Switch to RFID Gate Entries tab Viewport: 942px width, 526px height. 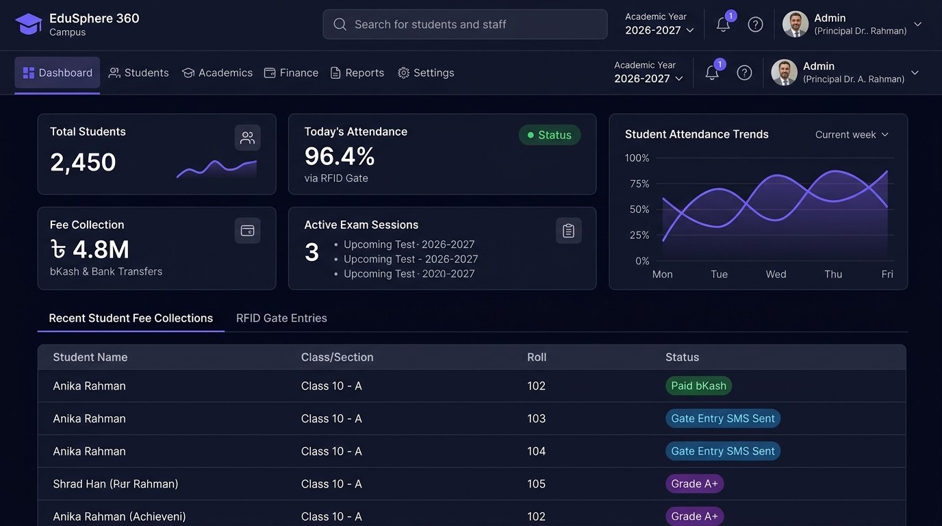coord(281,318)
